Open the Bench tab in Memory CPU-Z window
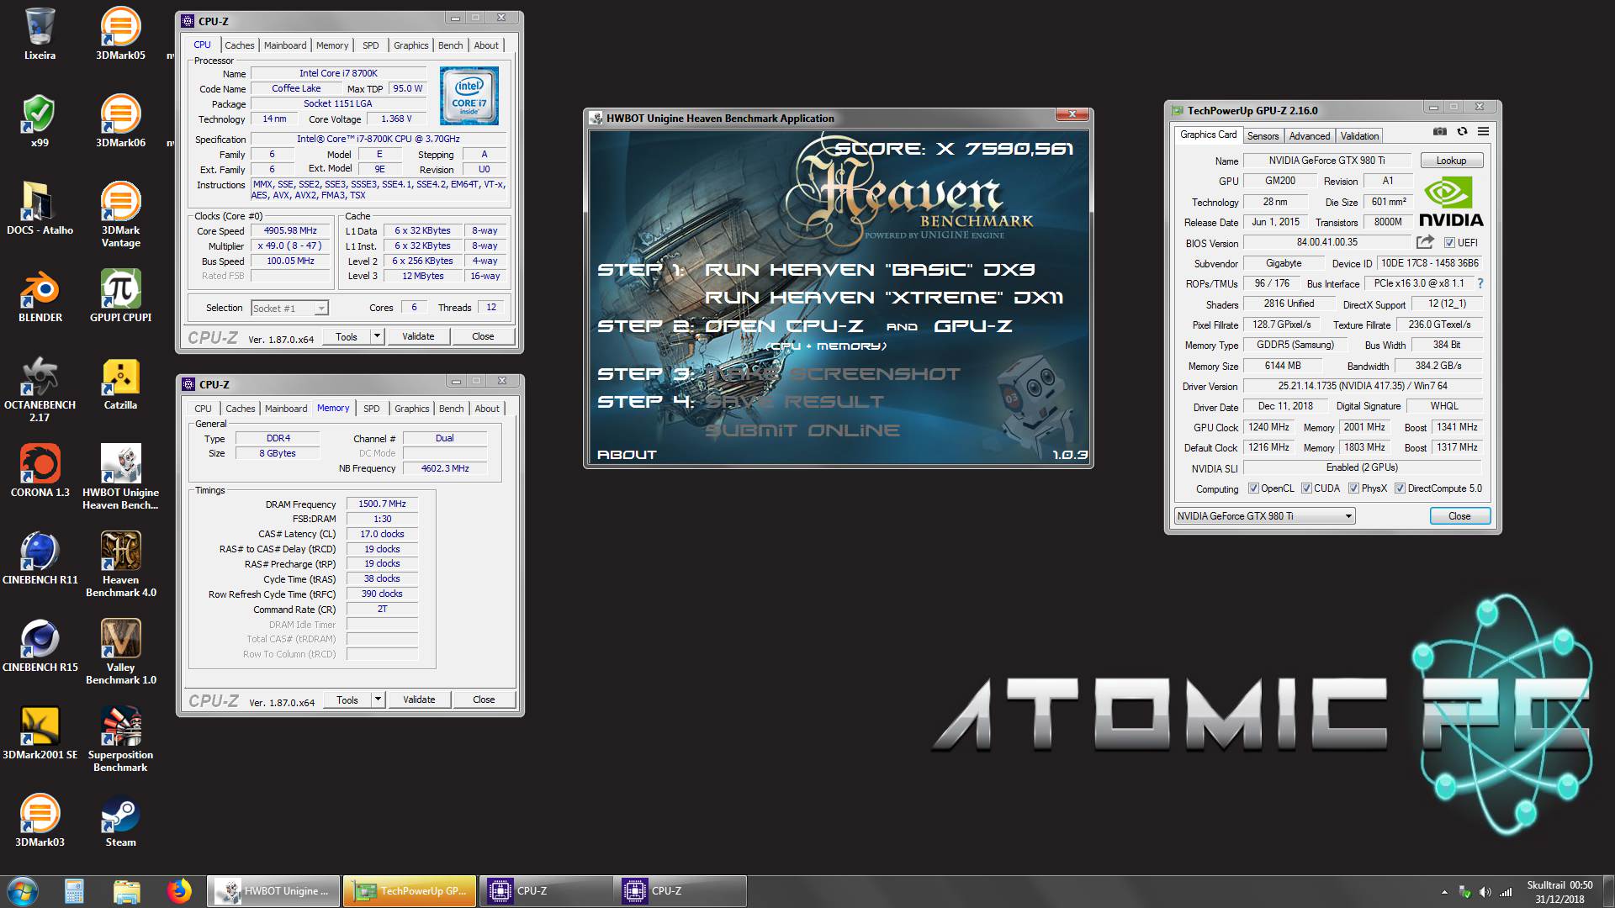1615x908 pixels. [x=452, y=409]
